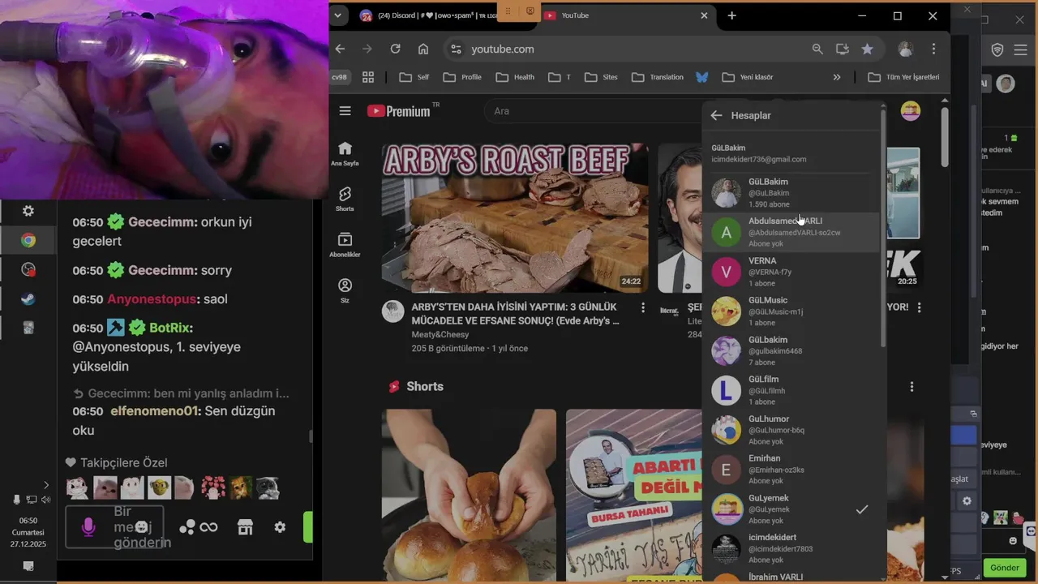
Task: Open notifications icon below the clock
Action: click(x=28, y=565)
